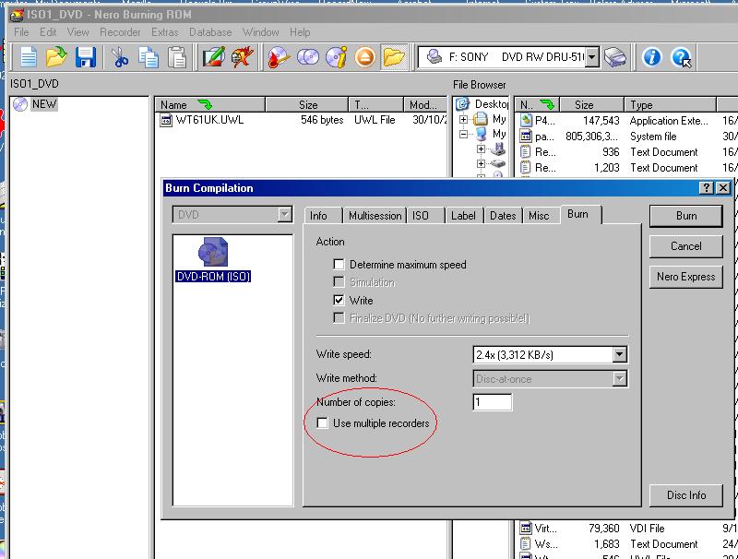Select the Application Exte... file row
738x559 pixels.
627,121
